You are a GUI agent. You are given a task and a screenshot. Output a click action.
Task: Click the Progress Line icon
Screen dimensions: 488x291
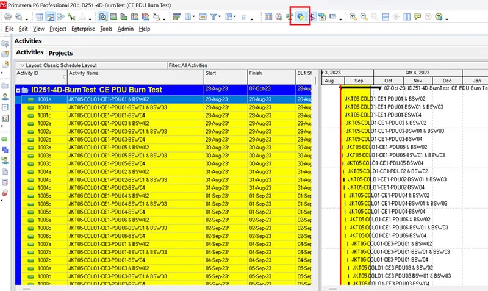pyautogui.click(x=312, y=17)
